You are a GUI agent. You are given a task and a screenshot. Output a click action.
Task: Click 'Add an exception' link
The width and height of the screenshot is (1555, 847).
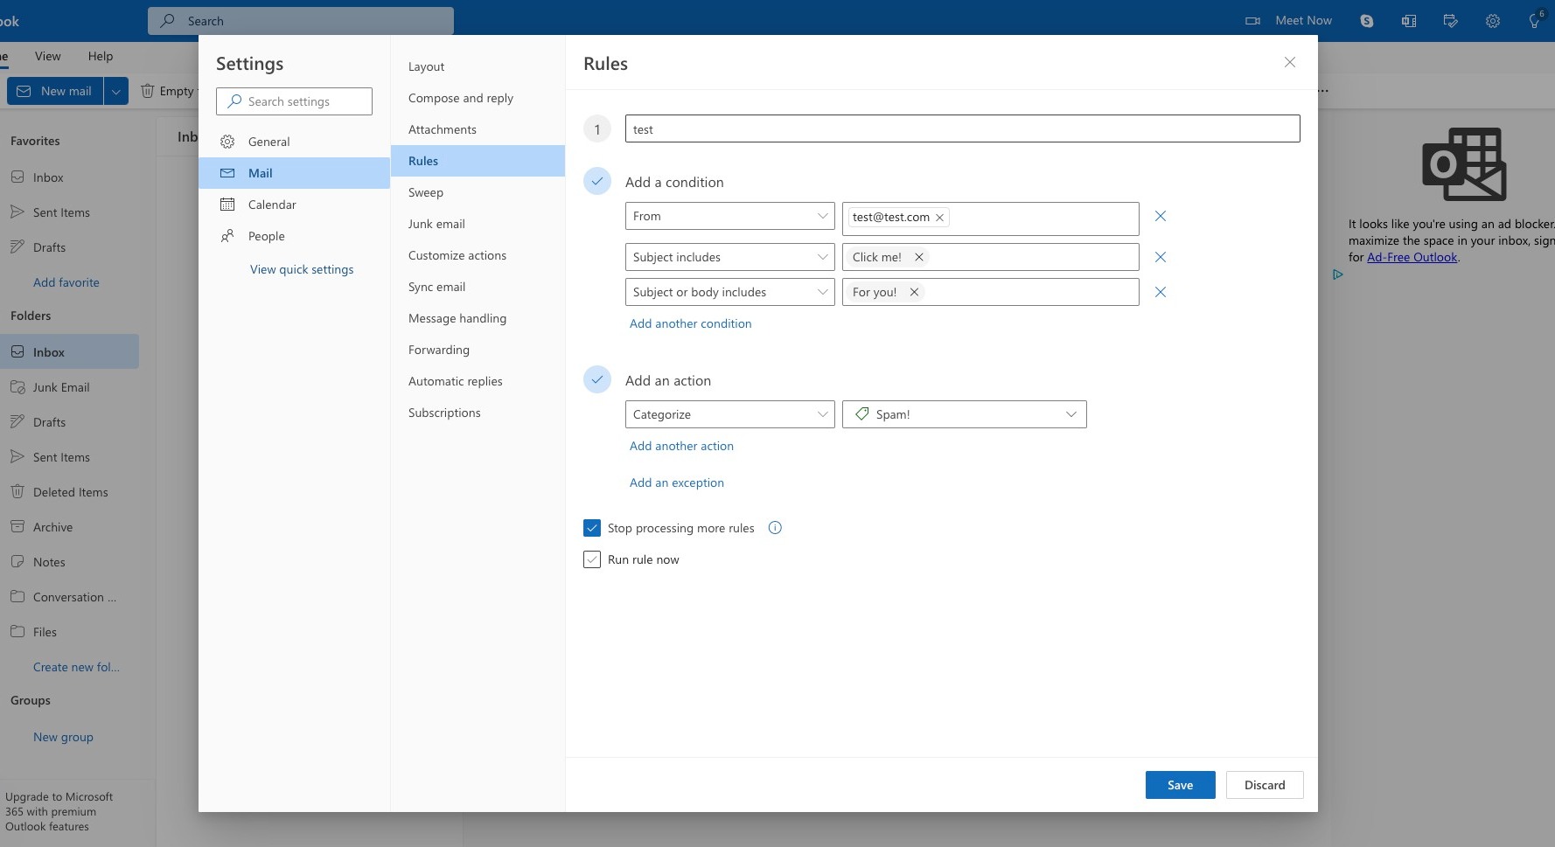pyautogui.click(x=676, y=483)
